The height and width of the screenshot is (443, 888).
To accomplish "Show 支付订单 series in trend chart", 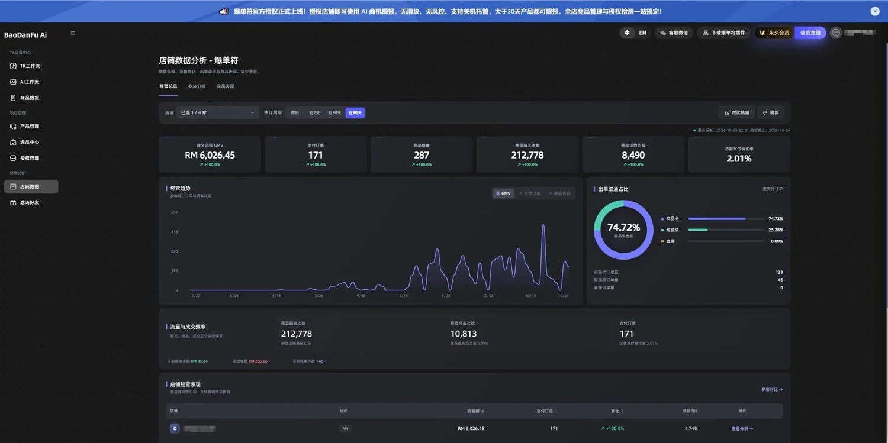I will point(530,193).
